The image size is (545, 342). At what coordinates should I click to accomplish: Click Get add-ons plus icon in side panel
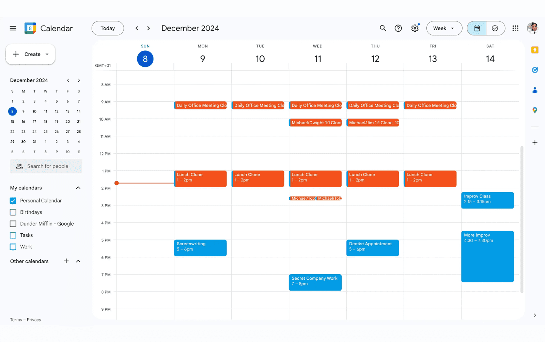point(535,142)
